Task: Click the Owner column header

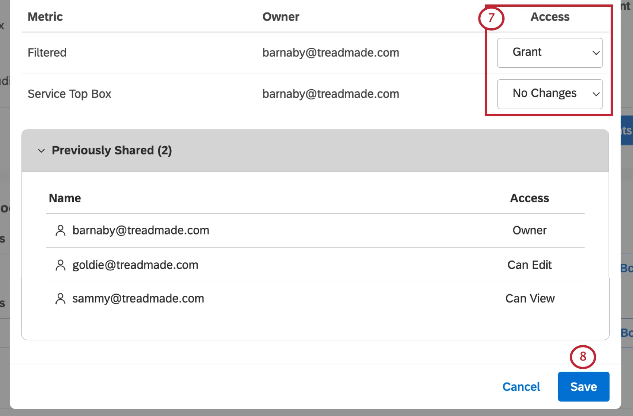Action: (281, 17)
